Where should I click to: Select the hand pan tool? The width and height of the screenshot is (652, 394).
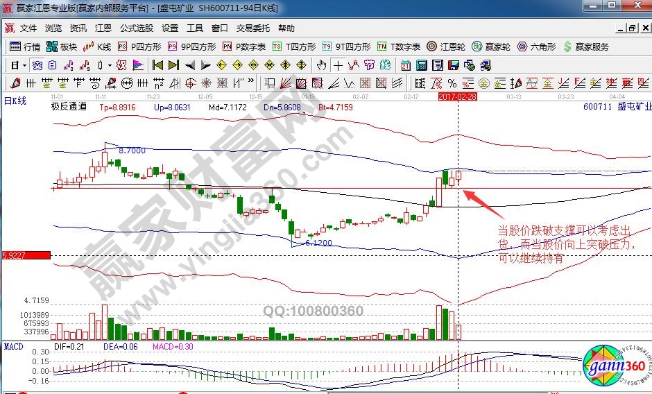(321, 65)
